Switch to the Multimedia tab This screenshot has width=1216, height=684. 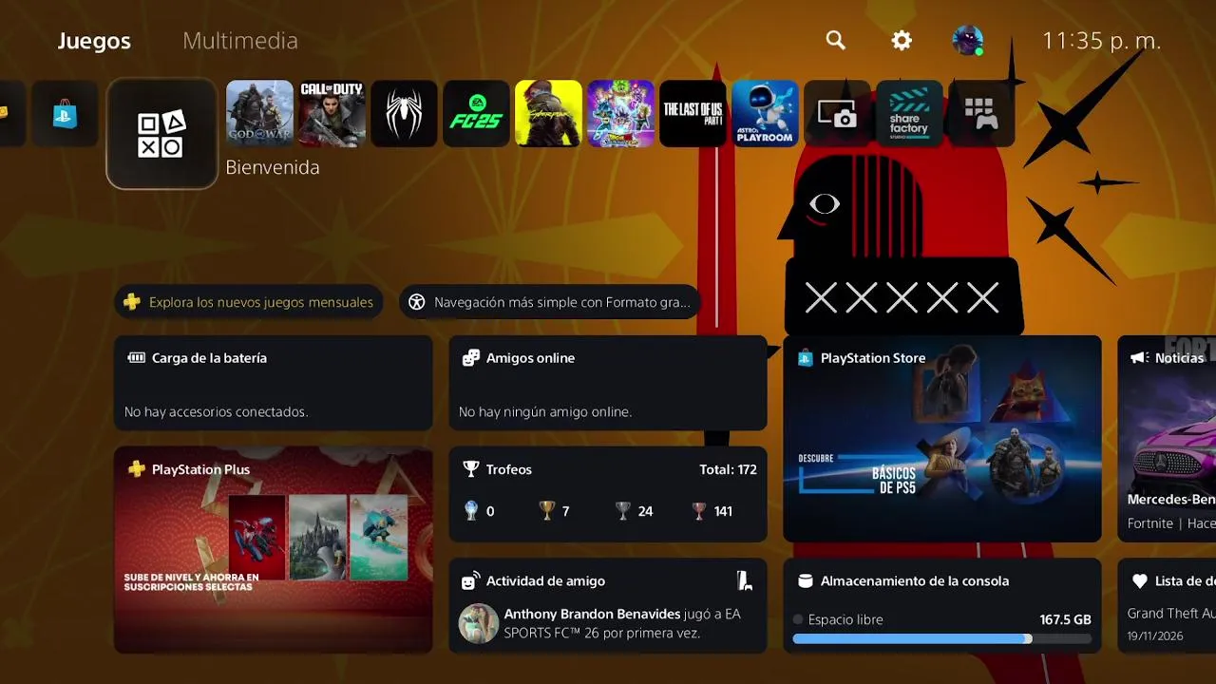(240, 41)
